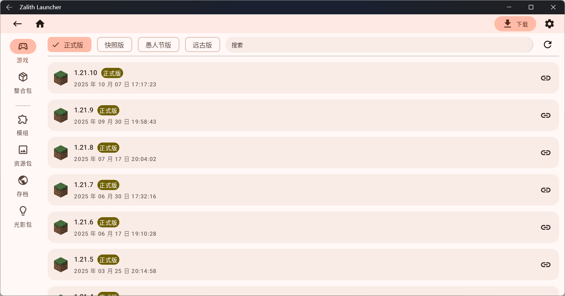Screen dimensions: 565x296
Task: Select the 存档 (Saves) globe icon
Action: point(23,180)
